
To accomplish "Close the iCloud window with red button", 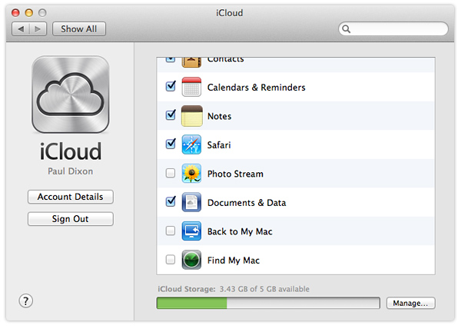I will [15, 13].
